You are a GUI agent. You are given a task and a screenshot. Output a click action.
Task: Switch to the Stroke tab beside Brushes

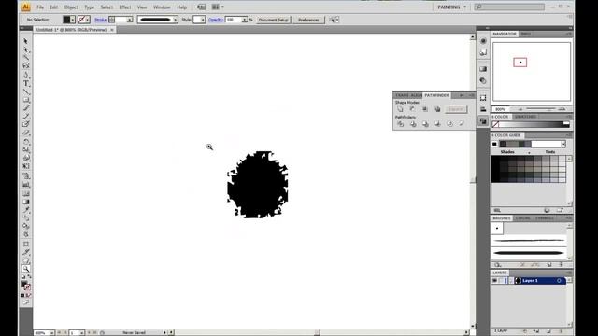click(x=522, y=218)
